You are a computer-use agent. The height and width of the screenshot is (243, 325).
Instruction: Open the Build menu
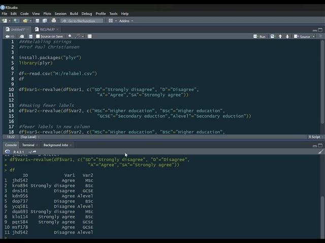(x=74, y=14)
